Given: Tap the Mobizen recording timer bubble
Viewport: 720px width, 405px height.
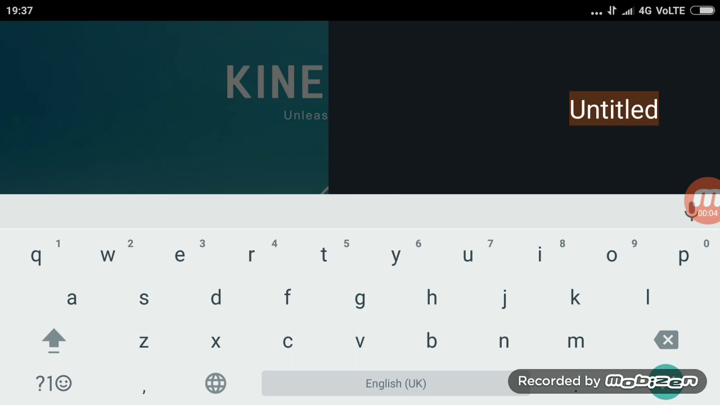Looking at the screenshot, I should (703, 201).
